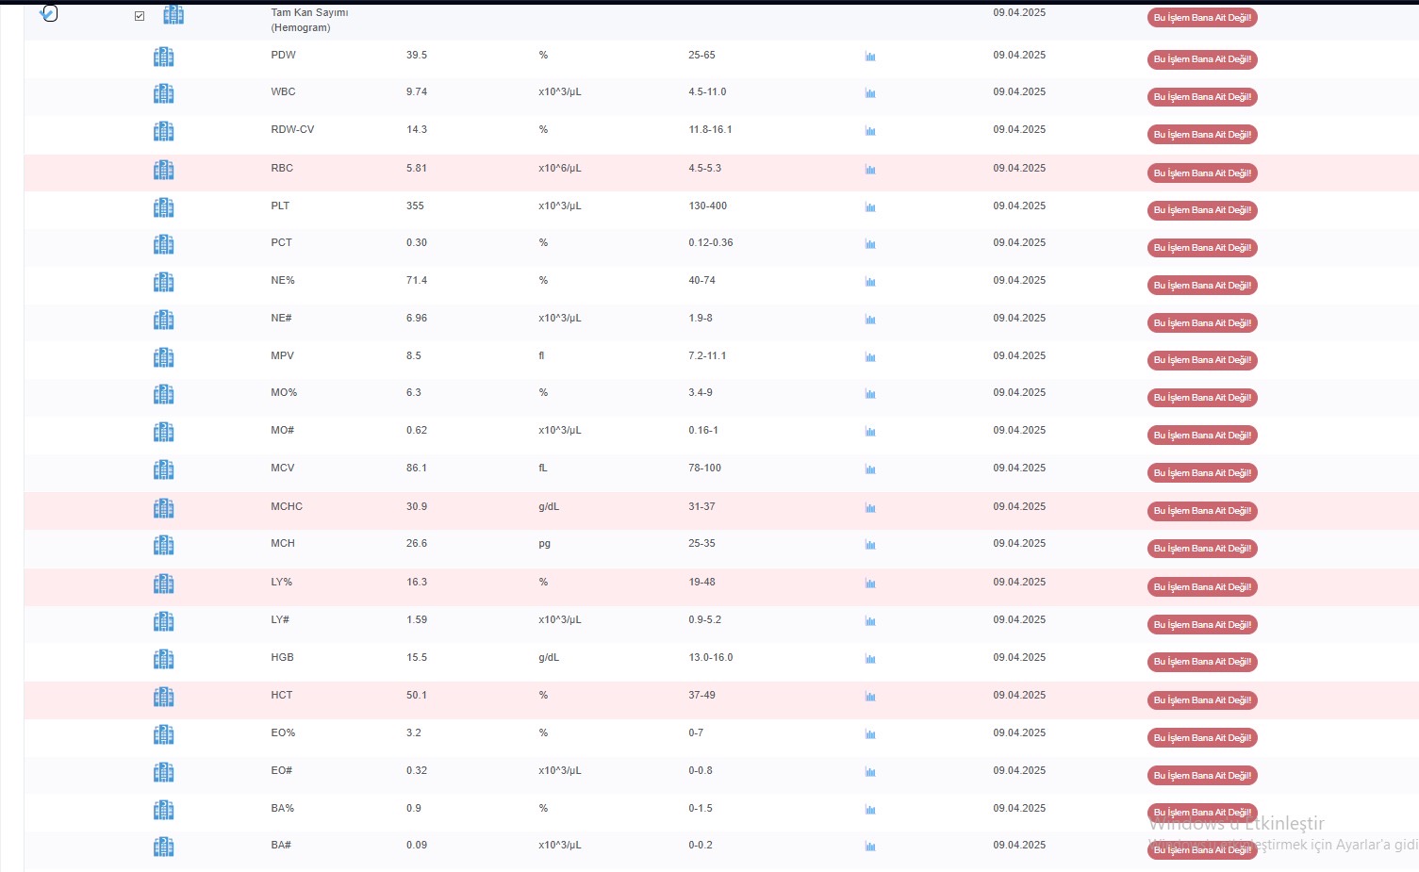Select the 'BA#' test label
Screen dimensions: 1419x872
[281, 845]
